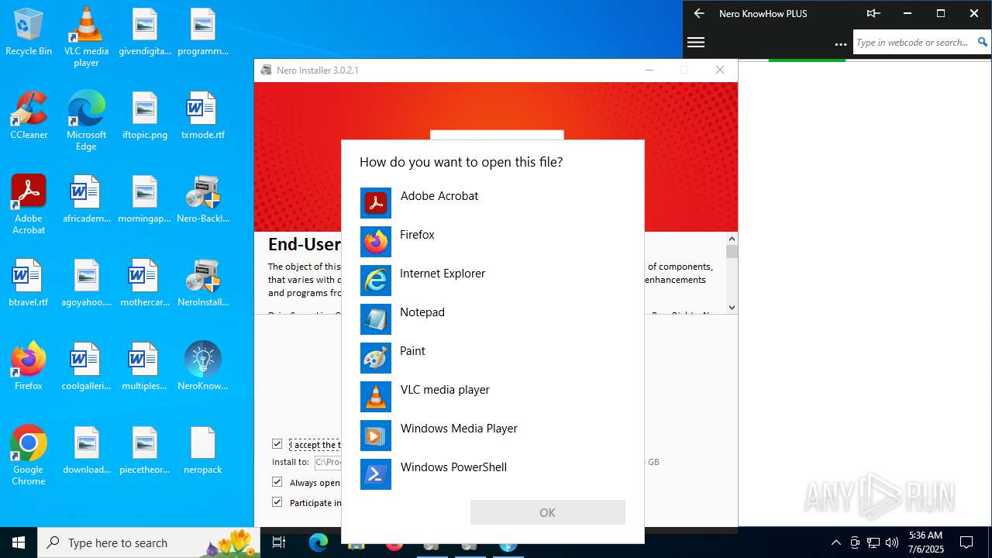
Task: Pick Internet Explorer from the app list
Action: tap(493, 281)
